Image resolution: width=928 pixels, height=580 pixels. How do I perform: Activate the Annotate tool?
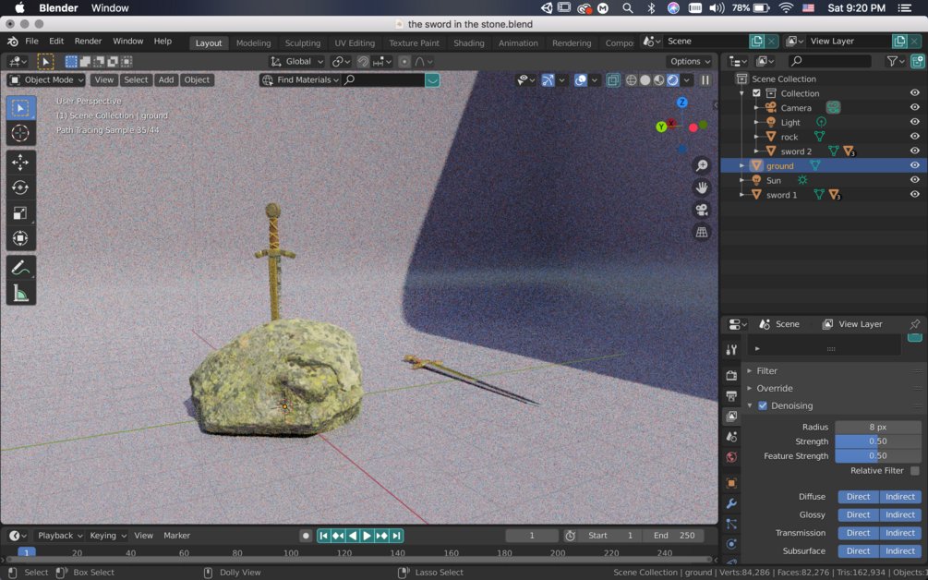pos(20,268)
